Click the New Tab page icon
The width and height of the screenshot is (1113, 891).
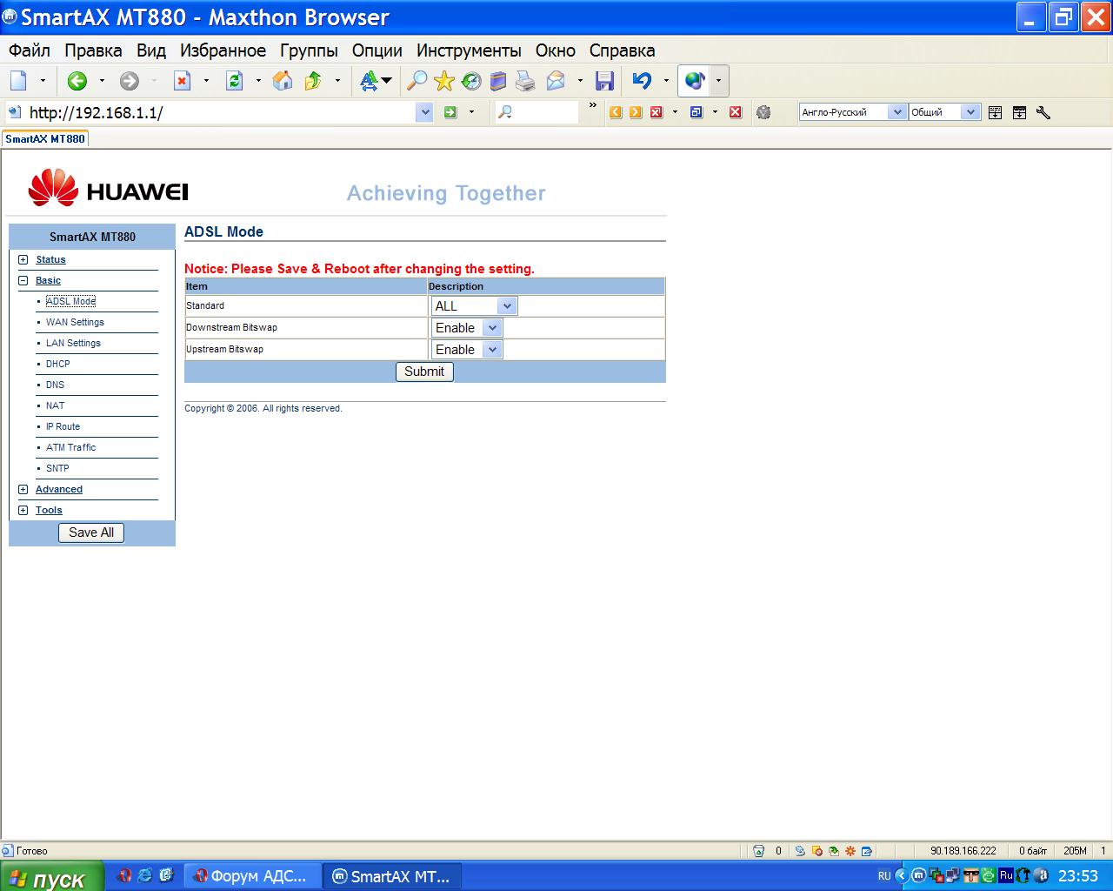coord(18,81)
